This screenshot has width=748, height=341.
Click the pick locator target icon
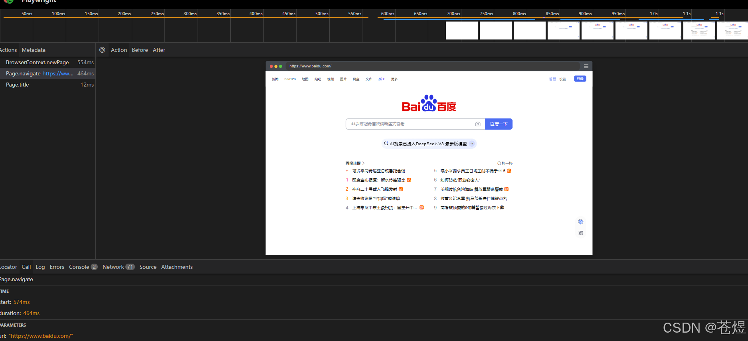point(102,50)
